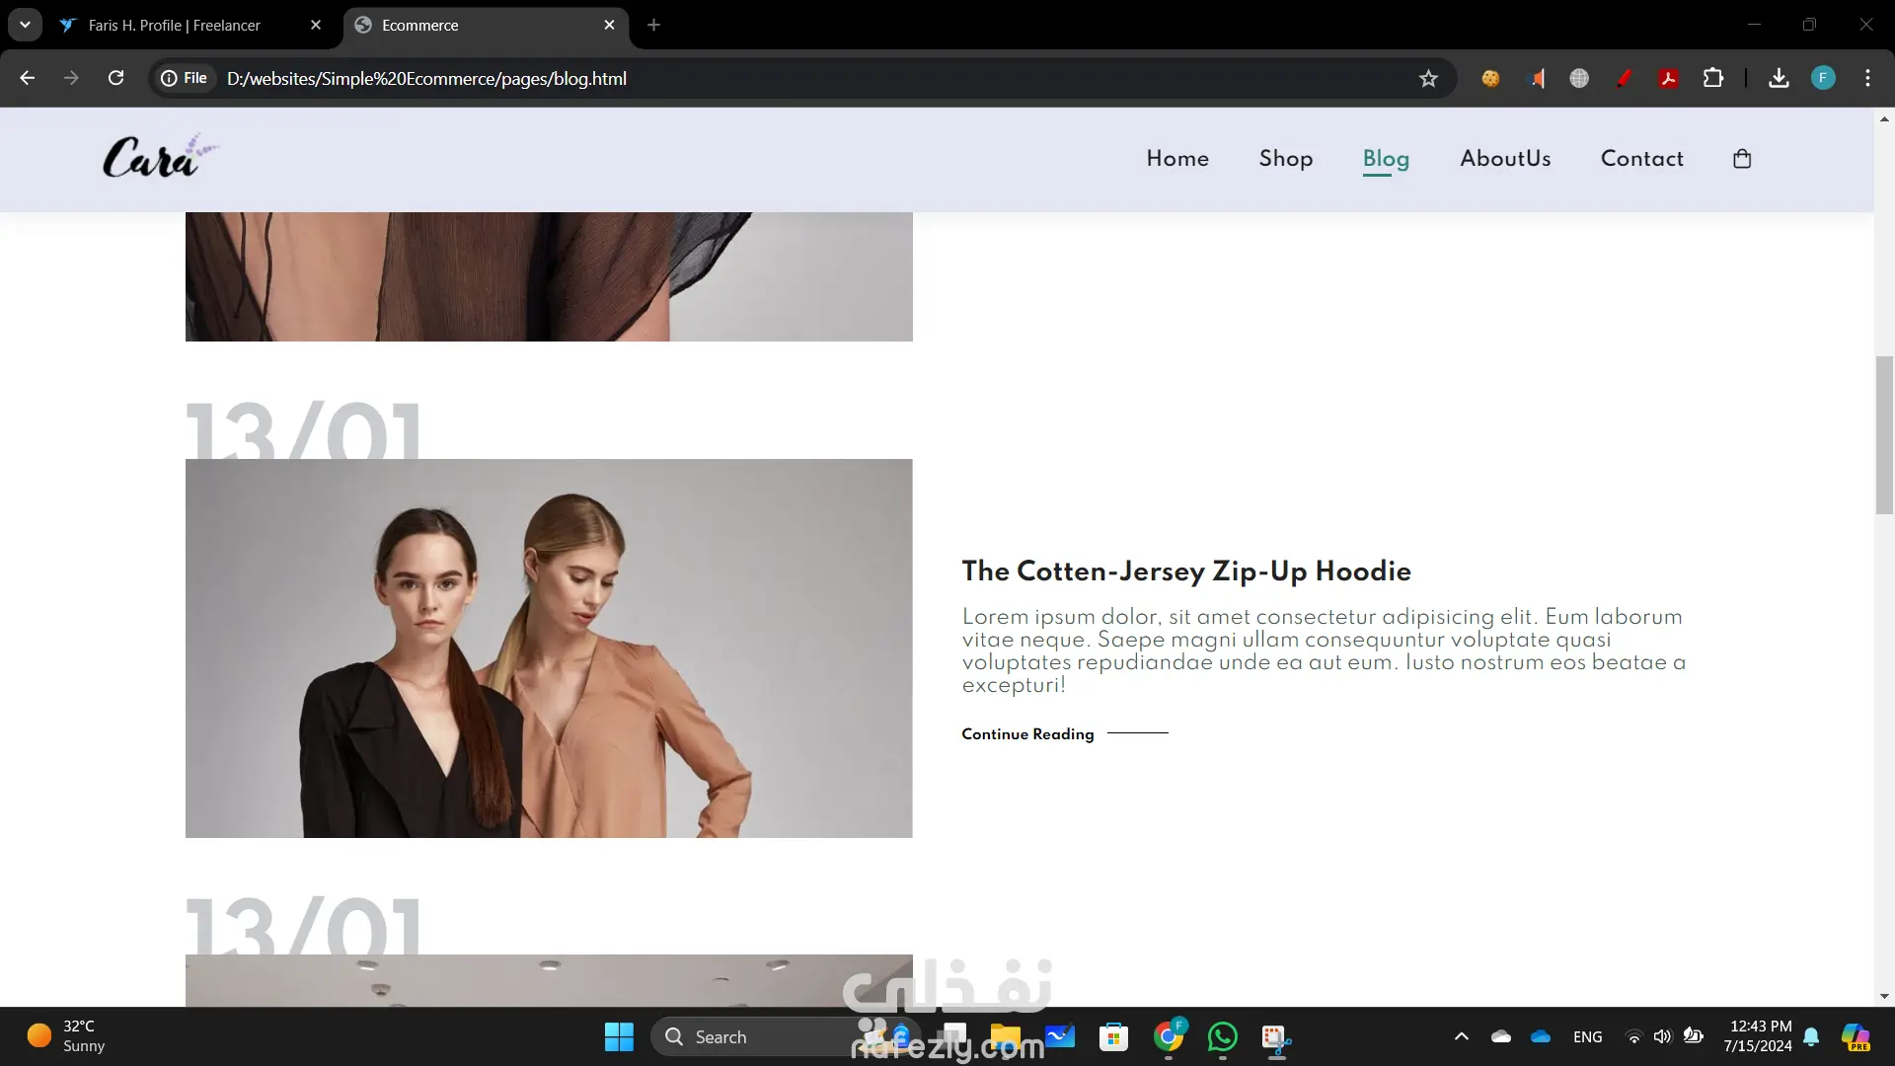Viewport: 1895px width, 1066px height.
Task: Bookmark this page with star icon
Action: pos(1428,79)
